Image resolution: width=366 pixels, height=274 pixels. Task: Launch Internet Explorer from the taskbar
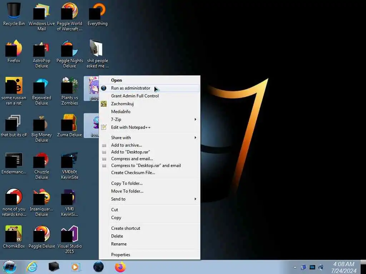(x=32, y=267)
